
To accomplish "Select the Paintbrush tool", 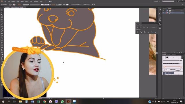I will point(2,29).
